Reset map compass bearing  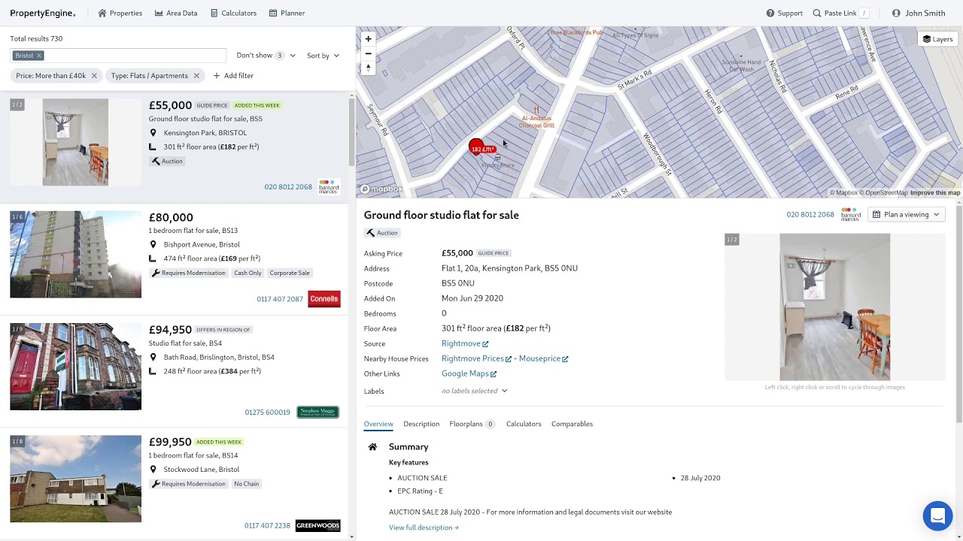368,68
